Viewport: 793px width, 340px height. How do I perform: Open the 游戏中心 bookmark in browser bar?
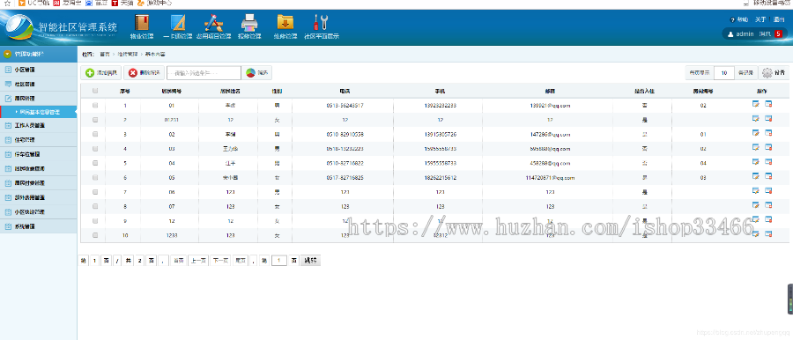click(x=154, y=3)
